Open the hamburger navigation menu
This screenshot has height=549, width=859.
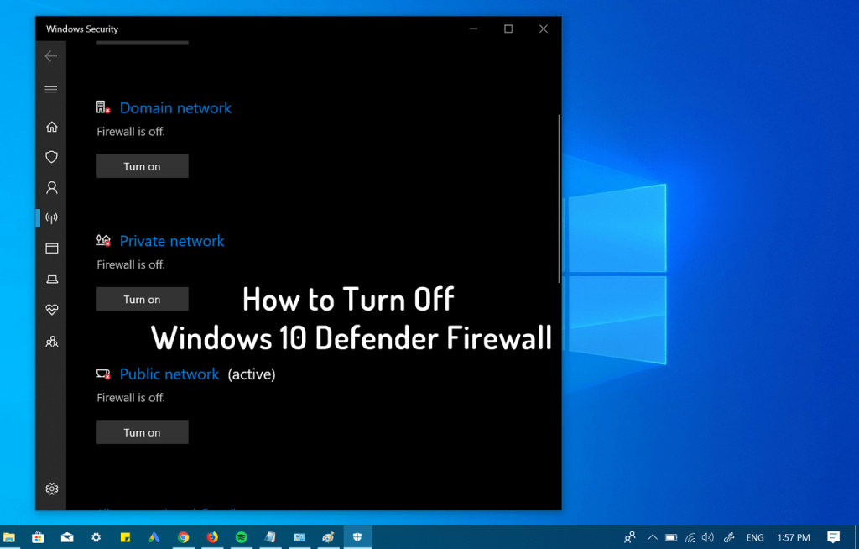pos(51,89)
